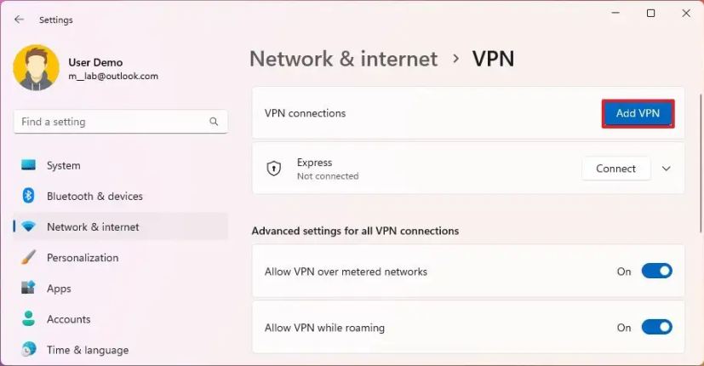Expand the Express VPN connection details
This screenshot has height=366, width=704.
[667, 169]
